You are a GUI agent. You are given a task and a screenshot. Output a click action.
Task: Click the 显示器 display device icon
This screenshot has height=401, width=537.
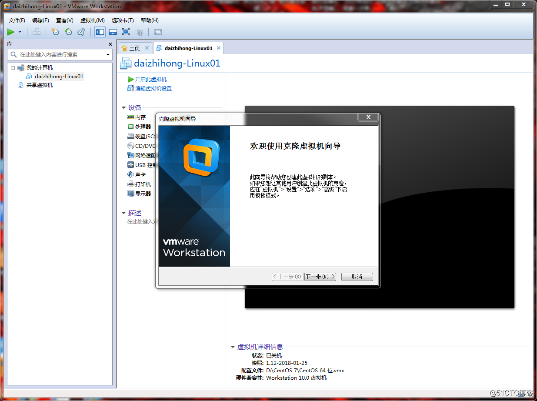131,194
